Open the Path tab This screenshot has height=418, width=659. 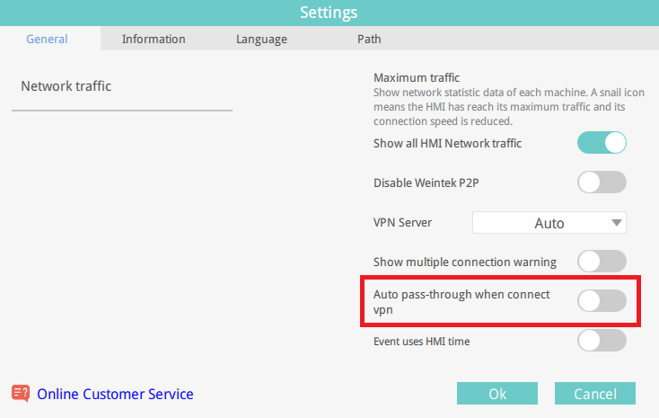pyautogui.click(x=369, y=40)
